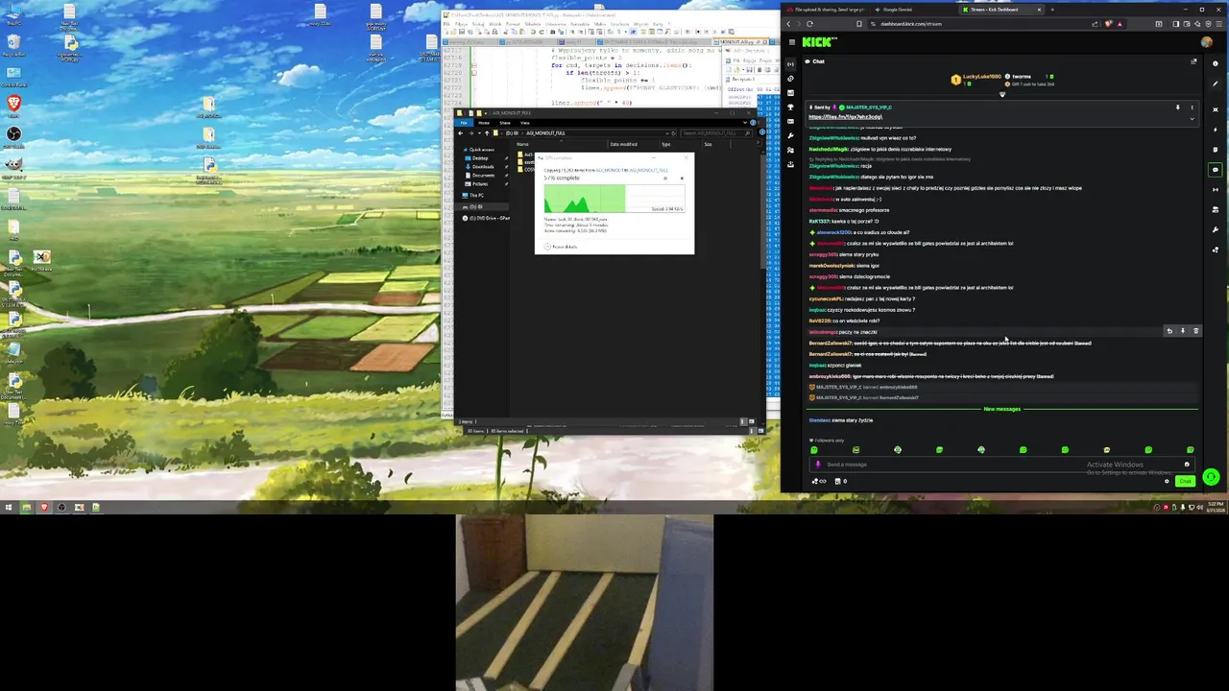Click MAJSTER_SYS_VIP_C username in pinned message
Screen dimensions: 1229x691
point(869,107)
